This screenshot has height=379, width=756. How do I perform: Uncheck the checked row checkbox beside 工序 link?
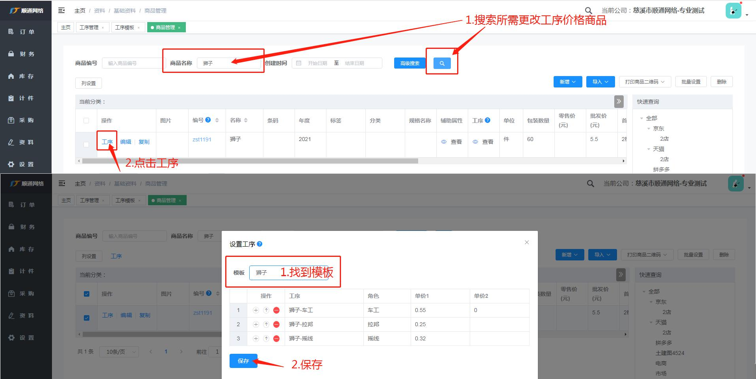87,318
